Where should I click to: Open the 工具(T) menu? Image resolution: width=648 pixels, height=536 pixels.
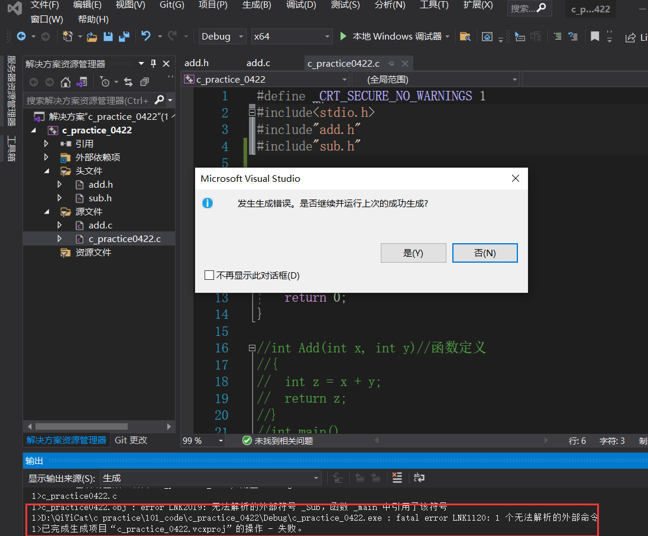(x=434, y=5)
